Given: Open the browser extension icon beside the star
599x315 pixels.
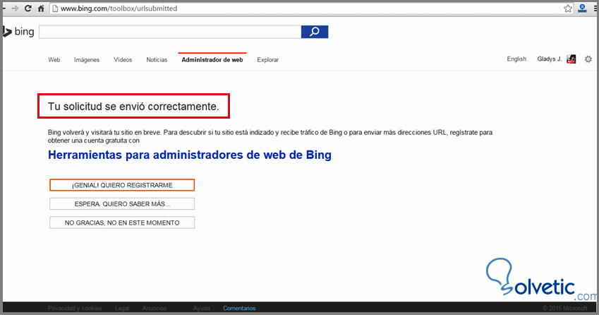Looking at the screenshot, I should [x=582, y=8].
